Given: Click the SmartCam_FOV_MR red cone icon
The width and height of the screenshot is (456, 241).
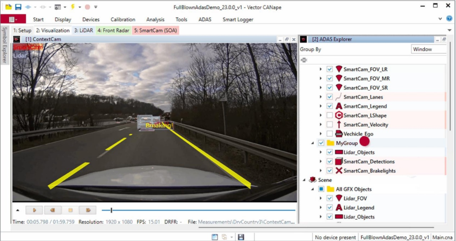Looking at the screenshot, I should (339, 78).
